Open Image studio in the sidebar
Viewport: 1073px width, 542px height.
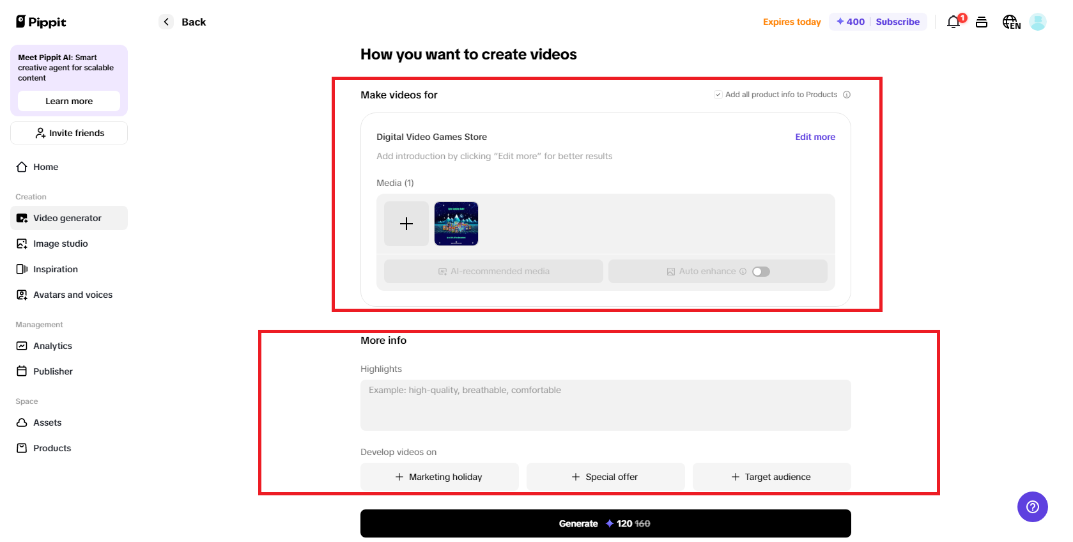pyautogui.click(x=60, y=244)
